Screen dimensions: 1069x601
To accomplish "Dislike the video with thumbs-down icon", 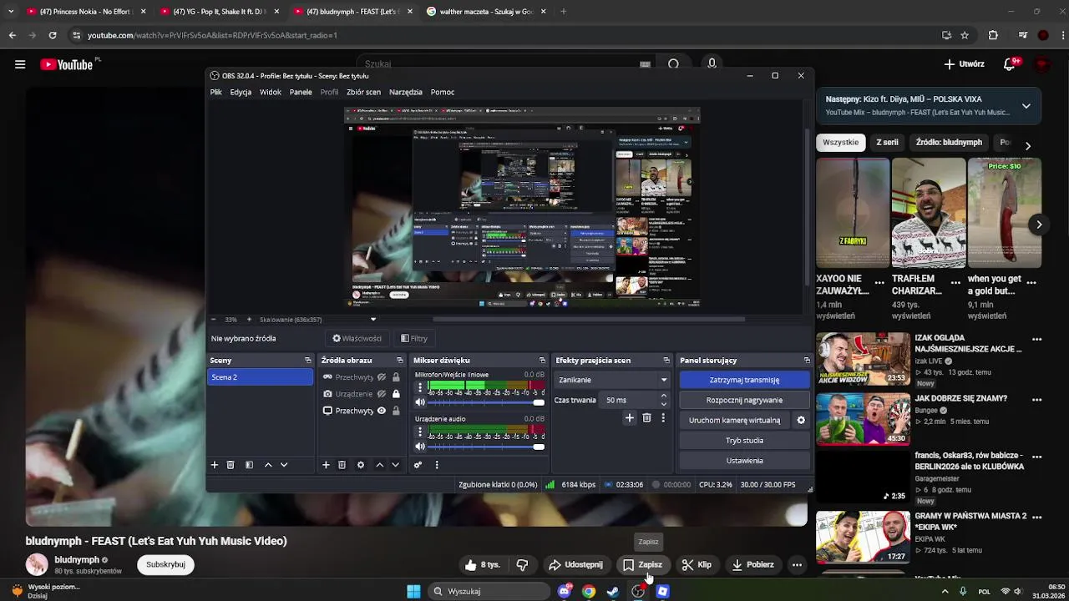I will coord(522,565).
